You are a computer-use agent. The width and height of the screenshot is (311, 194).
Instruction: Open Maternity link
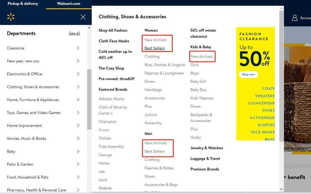[153, 123]
